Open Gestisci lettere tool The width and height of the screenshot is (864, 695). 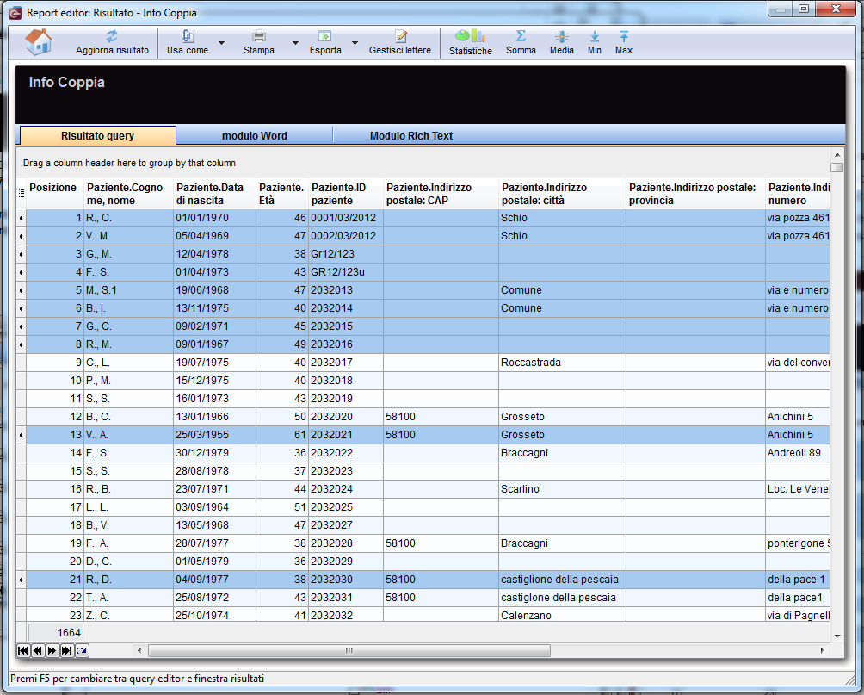click(x=400, y=42)
